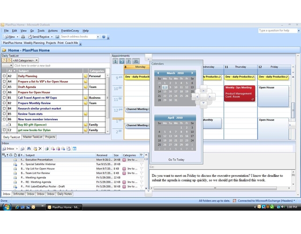Switch the Appointments view to 1 day

click(x=115, y=61)
